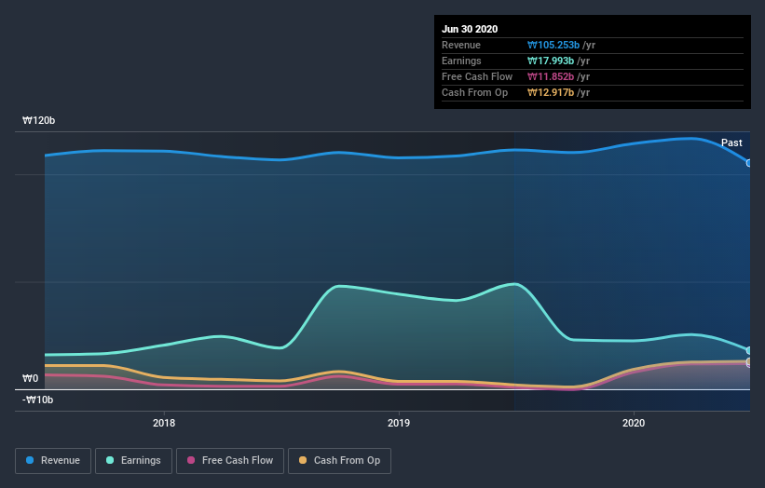Click the ₩17.993b earnings value
The width and height of the screenshot is (765, 488).
coord(551,61)
